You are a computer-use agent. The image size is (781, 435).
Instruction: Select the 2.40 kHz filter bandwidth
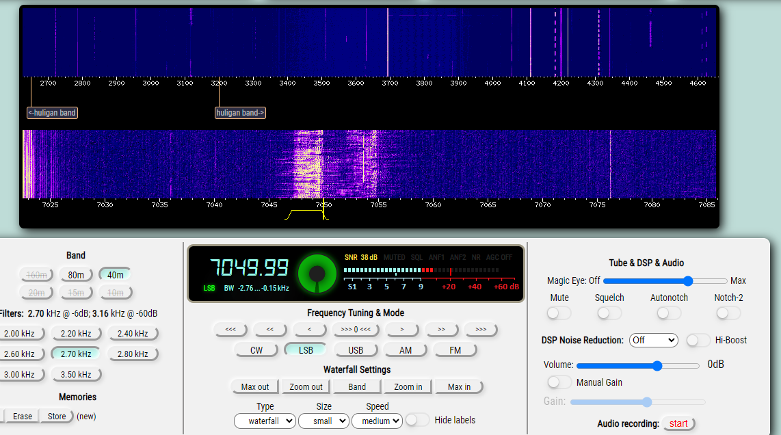click(x=132, y=334)
